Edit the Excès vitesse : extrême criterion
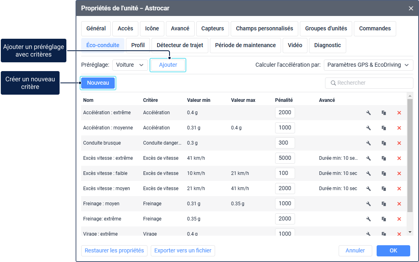This screenshot has height=262, width=419. coord(369,159)
